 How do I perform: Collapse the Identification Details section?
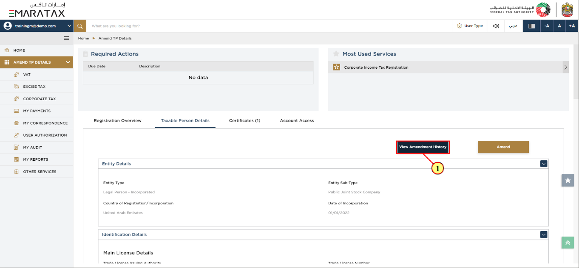coord(544,234)
